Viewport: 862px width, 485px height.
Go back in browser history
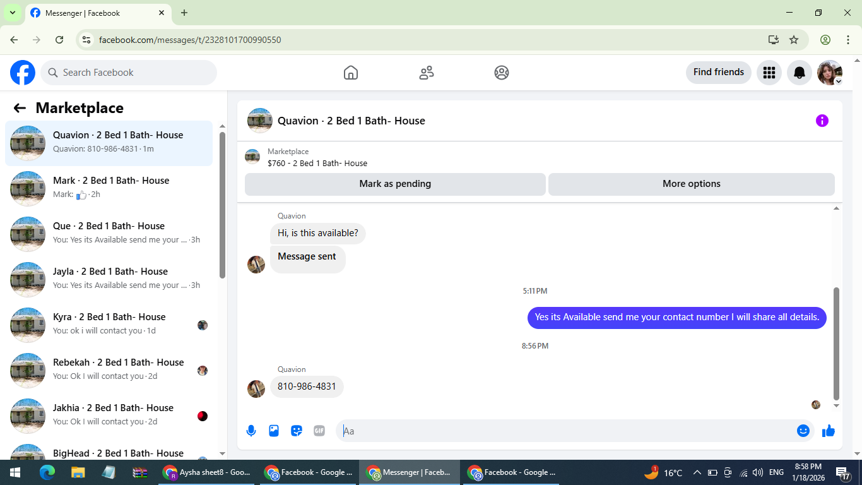click(14, 40)
